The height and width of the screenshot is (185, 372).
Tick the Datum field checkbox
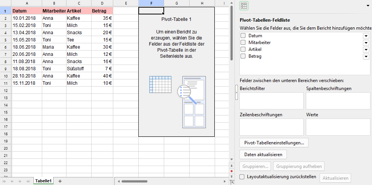click(243, 36)
